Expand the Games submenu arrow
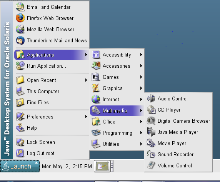This screenshot has width=220, height=182. (x=141, y=77)
